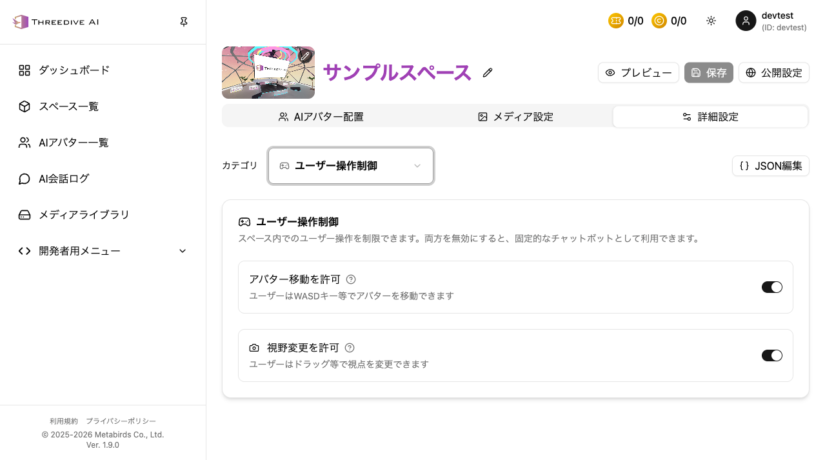Go to スペース一覧
Viewport: 825px width, 460px height.
103,106
